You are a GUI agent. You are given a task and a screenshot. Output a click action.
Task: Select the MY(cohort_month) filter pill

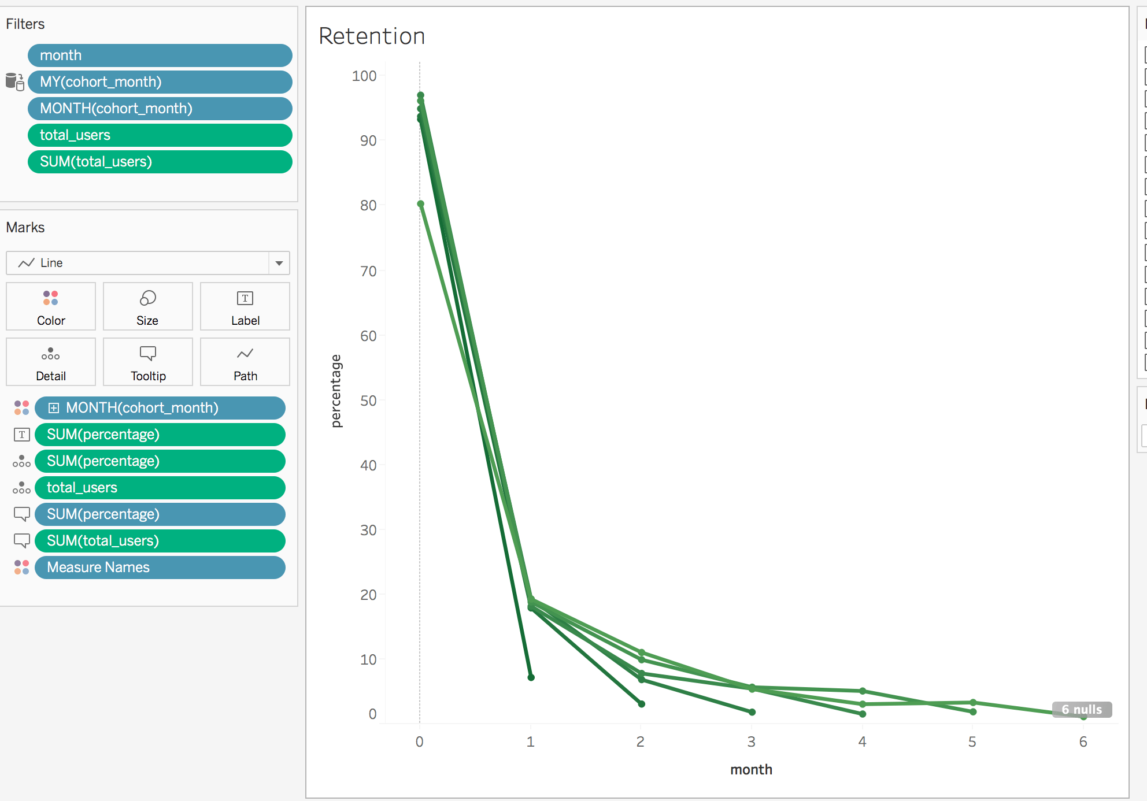160,82
